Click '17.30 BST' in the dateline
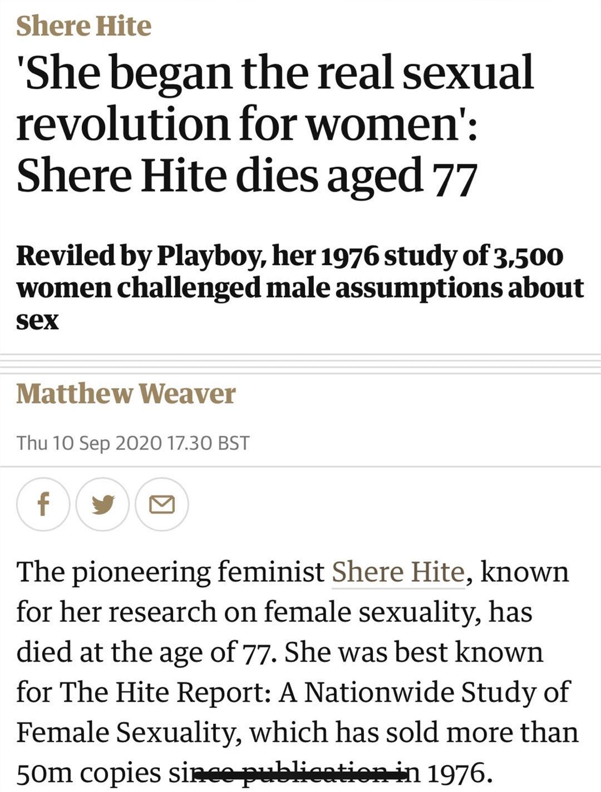The height and width of the screenshot is (792, 601). point(209,443)
